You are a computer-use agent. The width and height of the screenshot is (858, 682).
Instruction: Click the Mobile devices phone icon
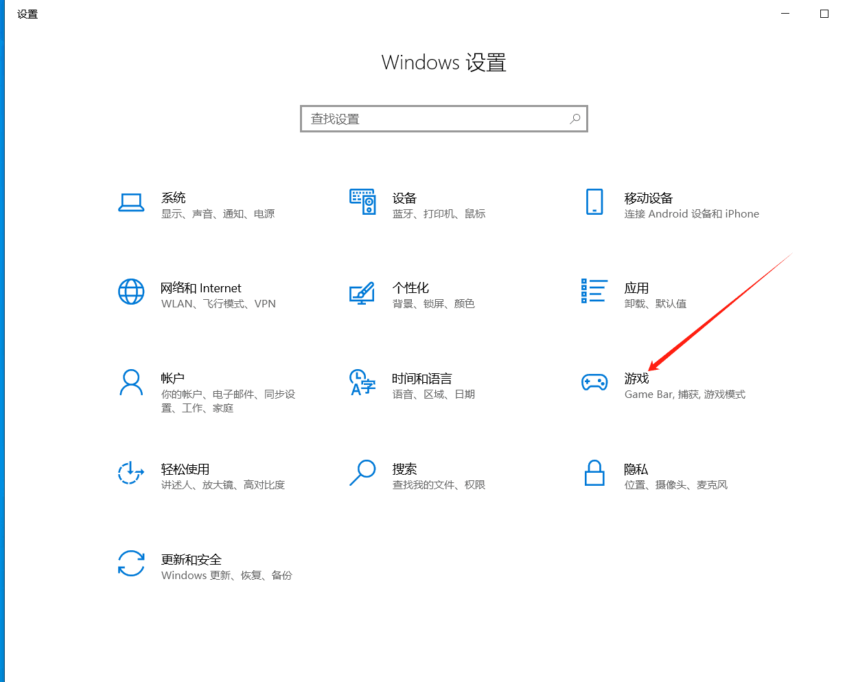(x=594, y=202)
